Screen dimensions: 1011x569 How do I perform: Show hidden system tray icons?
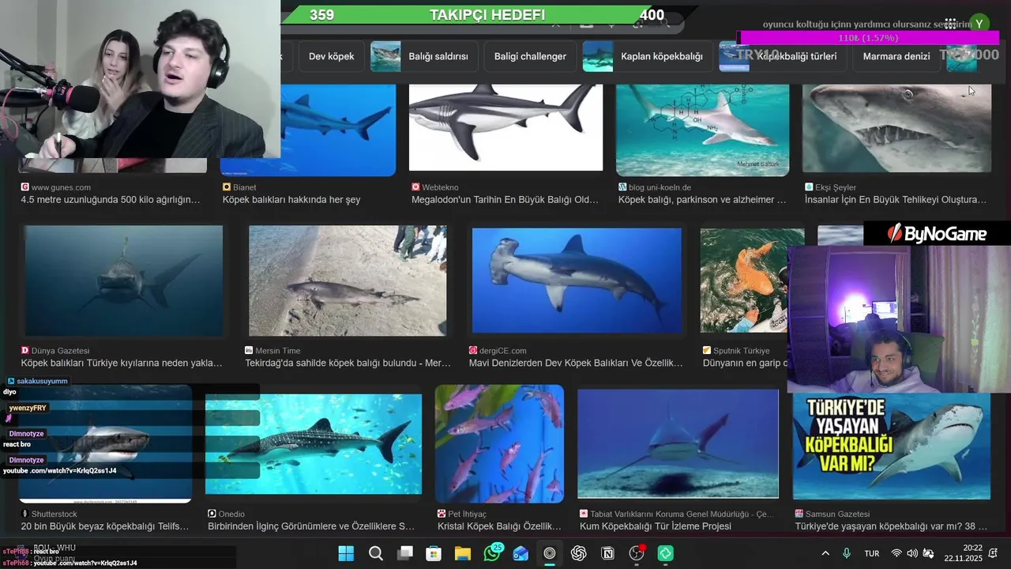tap(825, 553)
